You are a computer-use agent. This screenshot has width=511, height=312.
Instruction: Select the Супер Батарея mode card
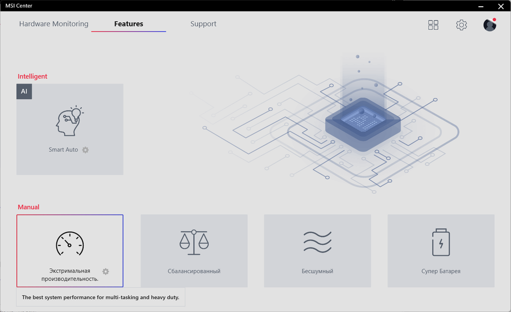point(441,251)
